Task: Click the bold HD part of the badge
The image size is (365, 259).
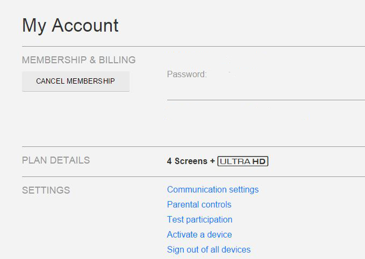Action: [x=260, y=161]
